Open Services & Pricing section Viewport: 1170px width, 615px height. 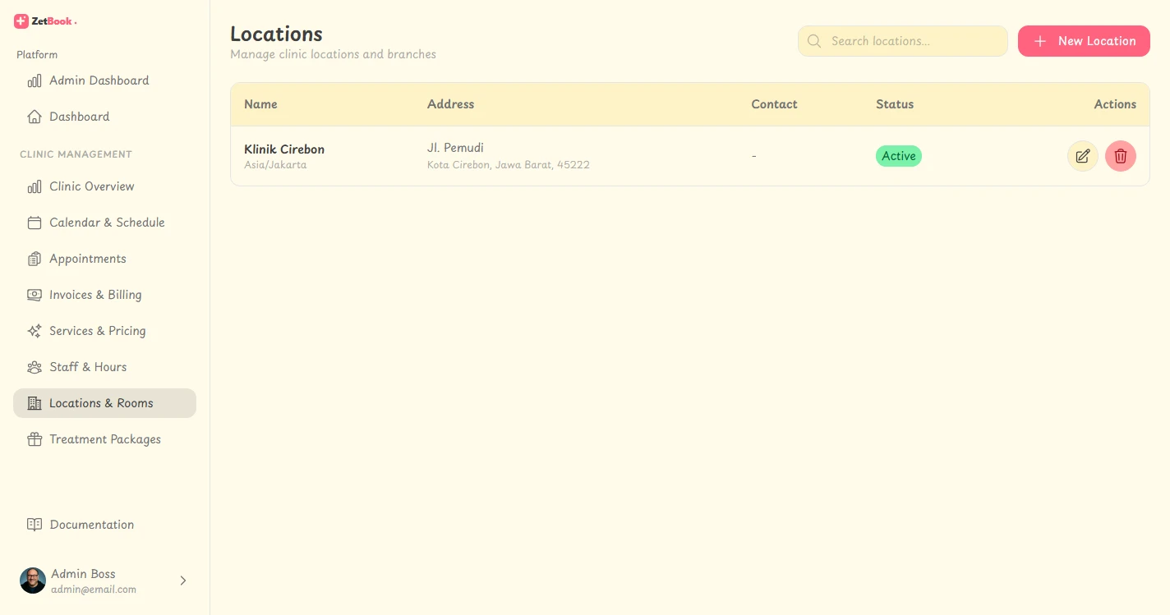(x=104, y=331)
